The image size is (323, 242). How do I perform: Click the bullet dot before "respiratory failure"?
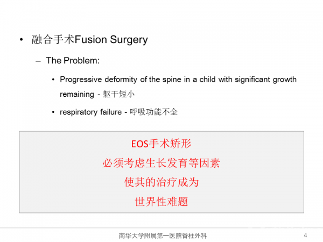(53, 112)
